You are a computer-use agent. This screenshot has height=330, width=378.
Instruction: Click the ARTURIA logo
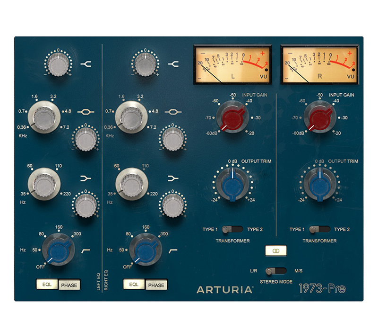225,290
